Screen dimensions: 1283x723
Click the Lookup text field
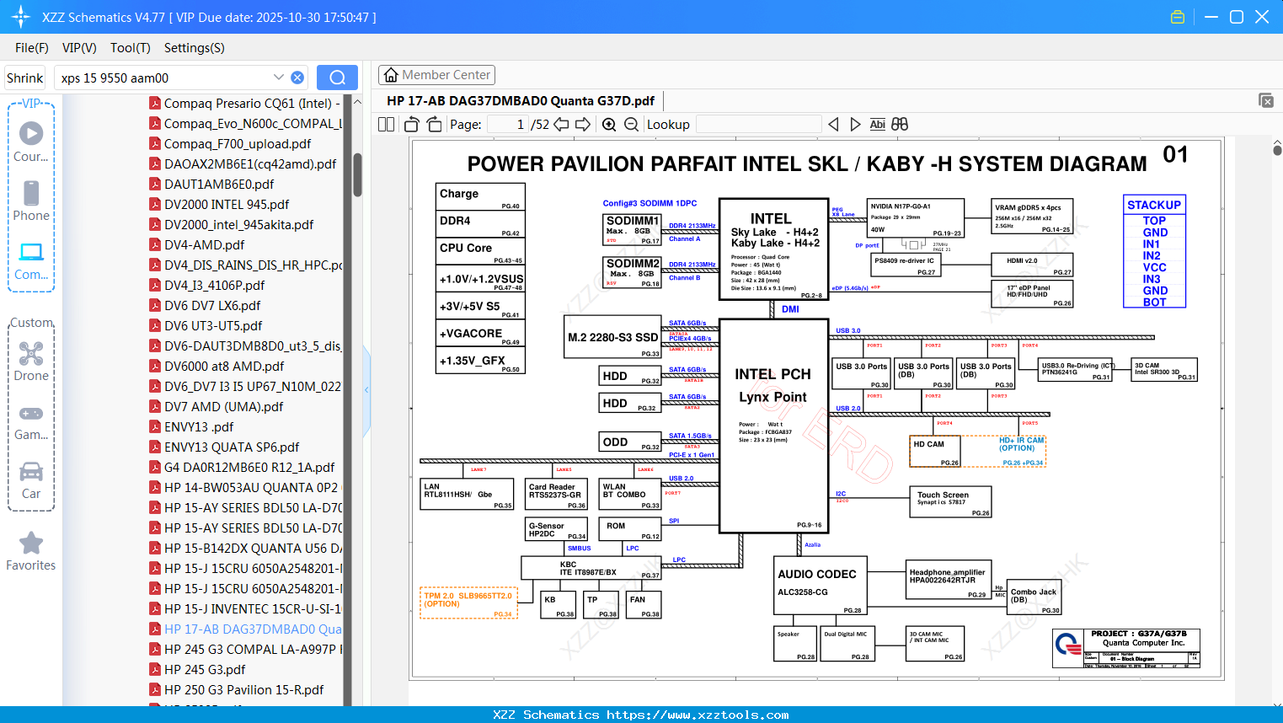tap(758, 124)
